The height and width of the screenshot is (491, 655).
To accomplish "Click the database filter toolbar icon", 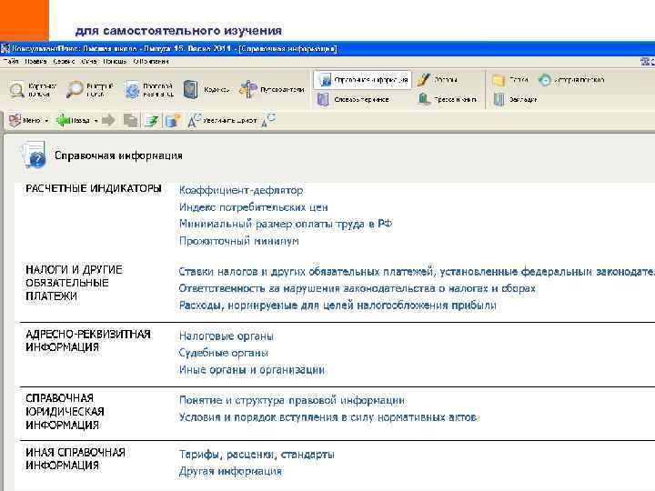I will click(173, 120).
